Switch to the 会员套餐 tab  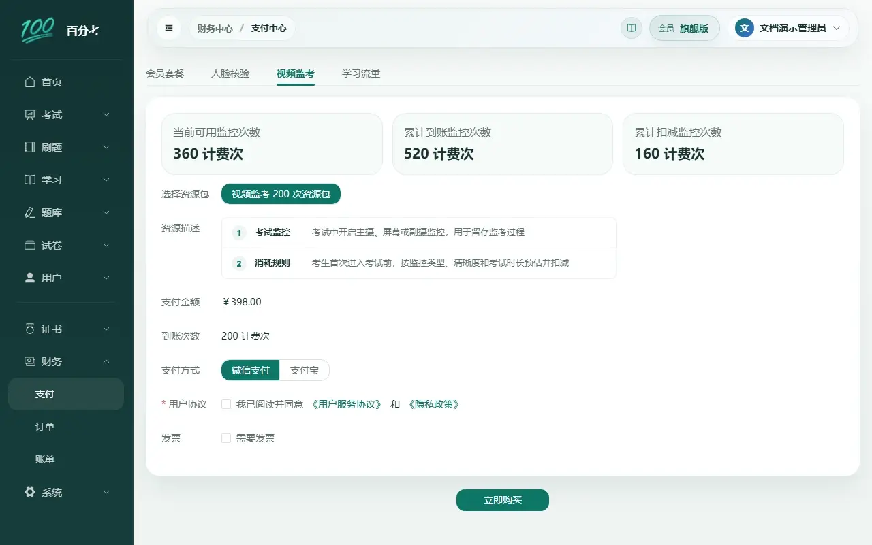pyautogui.click(x=165, y=73)
